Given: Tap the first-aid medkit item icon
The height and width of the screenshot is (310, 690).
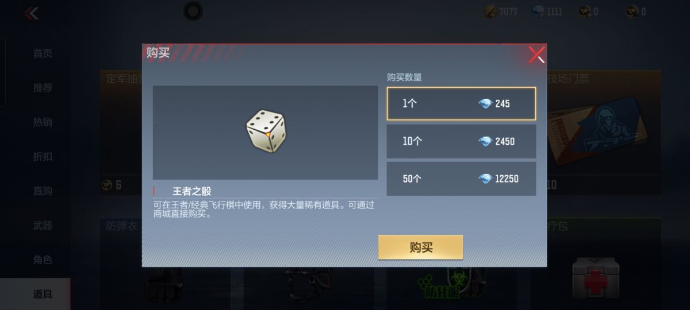Looking at the screenshot, I should (595, 278).
